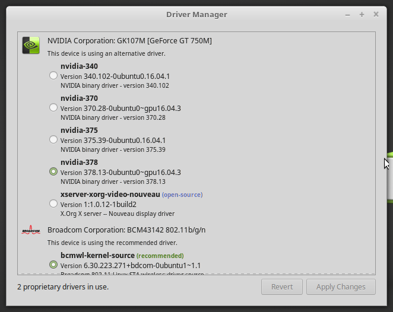Image resolution: width=393 pixels, height=312 pixels.
Task: Select the nvidia-370 driver option
Action: click(53, 107)
